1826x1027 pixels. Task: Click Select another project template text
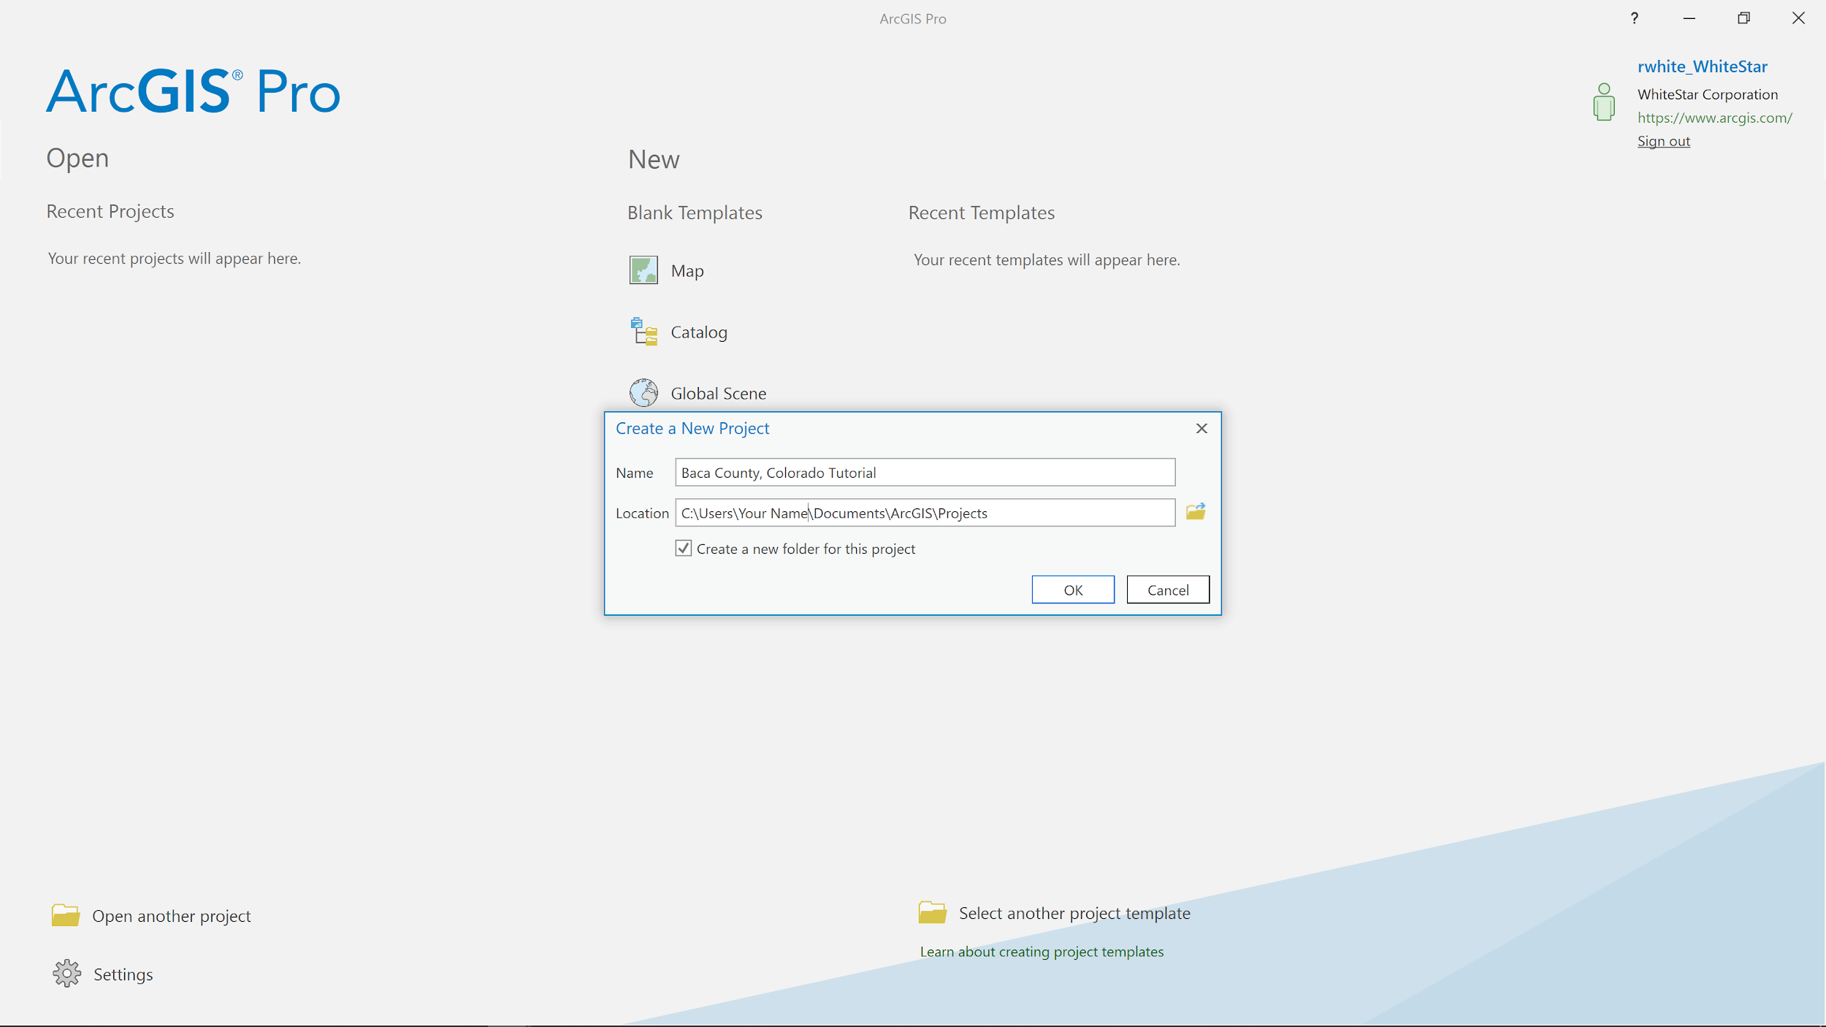(x=1074, y=913)
